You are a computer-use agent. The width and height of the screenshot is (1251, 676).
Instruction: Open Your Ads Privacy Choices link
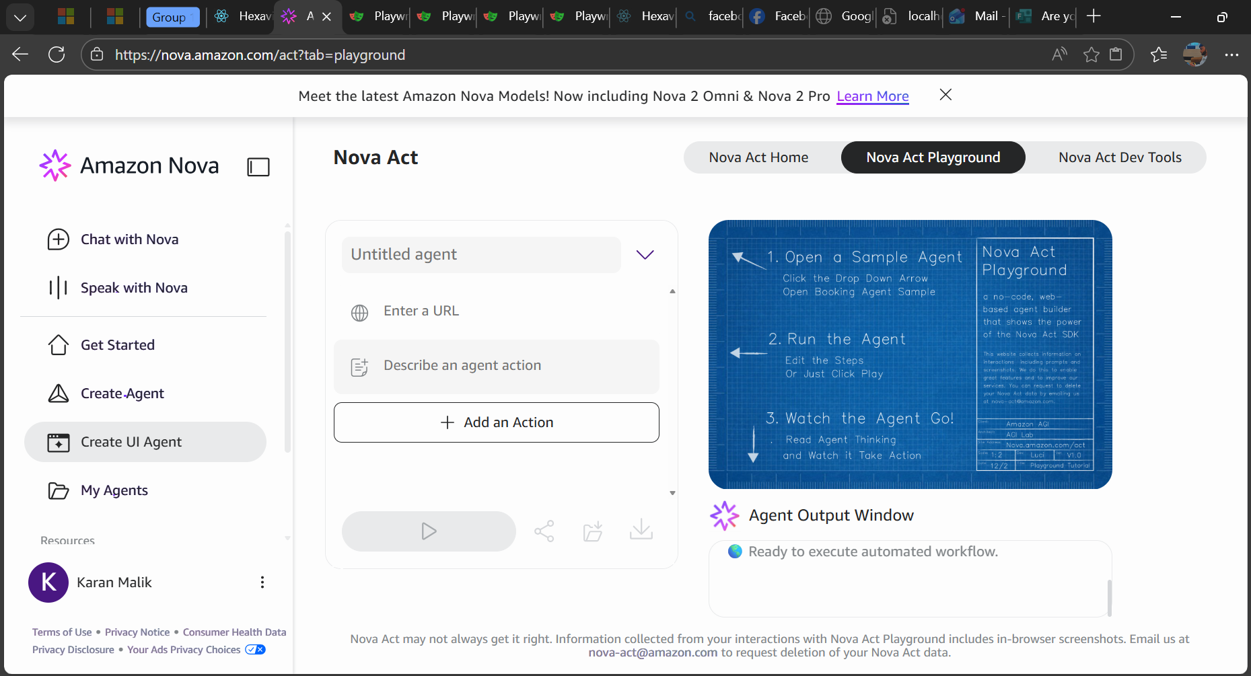click(196, 650)
